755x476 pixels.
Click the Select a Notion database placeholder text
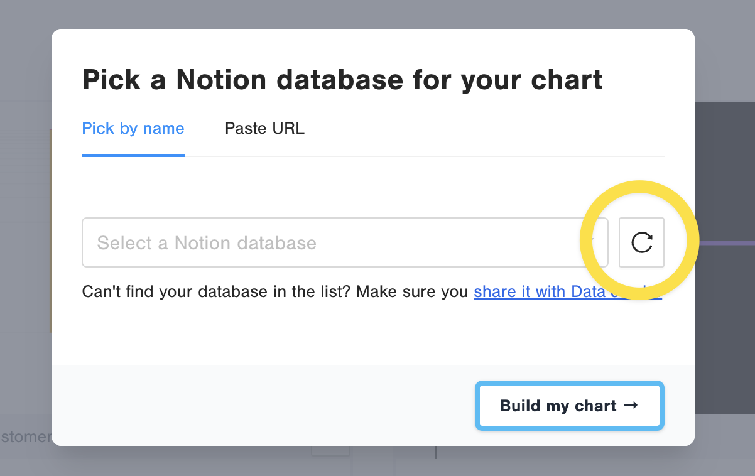pyautogui.click(x=207, y=243)
